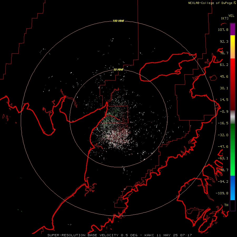Click the 100 NMI range ring label
This screenshot has width=237, height=237.
118,21
